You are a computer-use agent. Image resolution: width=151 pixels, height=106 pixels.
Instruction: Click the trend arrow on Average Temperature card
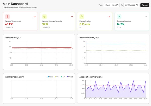click(34, 17)
